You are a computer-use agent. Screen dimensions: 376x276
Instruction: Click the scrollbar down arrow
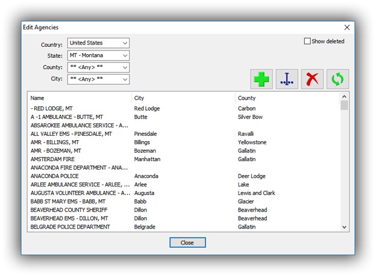[x=344, y=227]
